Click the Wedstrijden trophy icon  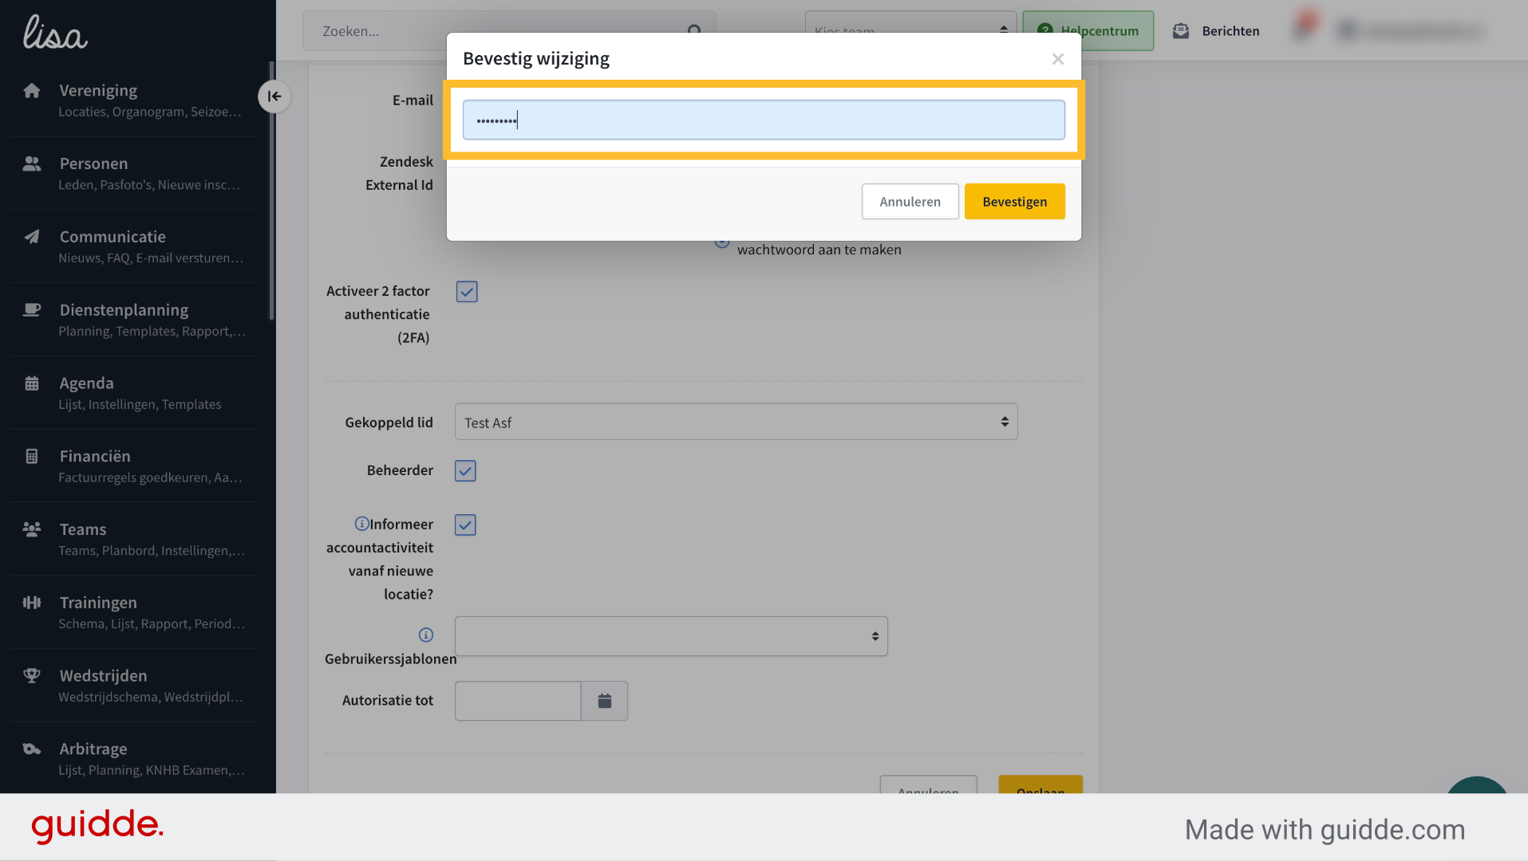[x=32, y=676]
